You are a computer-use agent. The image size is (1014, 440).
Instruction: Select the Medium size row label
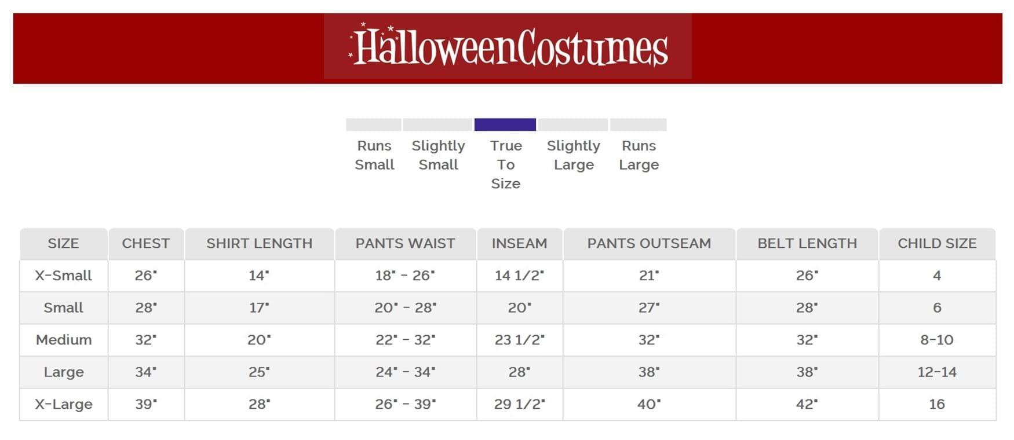pyautogui.click(x=64, y=340)
